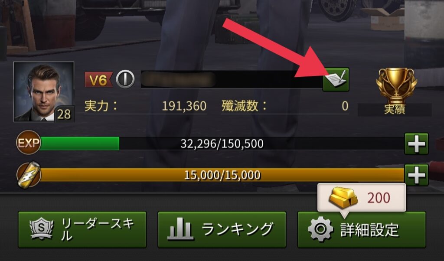This screenshot has height=261, width=444.
Task: Open リーダースキル button
Action: click(x=82, y=230)
